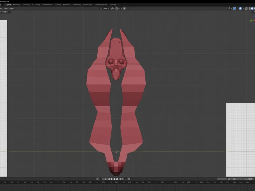Switch to UV Editing workspace
Image resolution: width=255 pixels, height=191 pixels.
click(36, 5)
